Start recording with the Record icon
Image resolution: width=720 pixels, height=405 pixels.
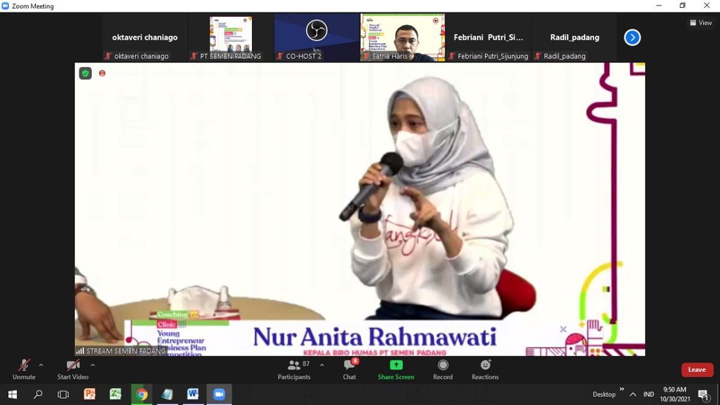point(443,365)
